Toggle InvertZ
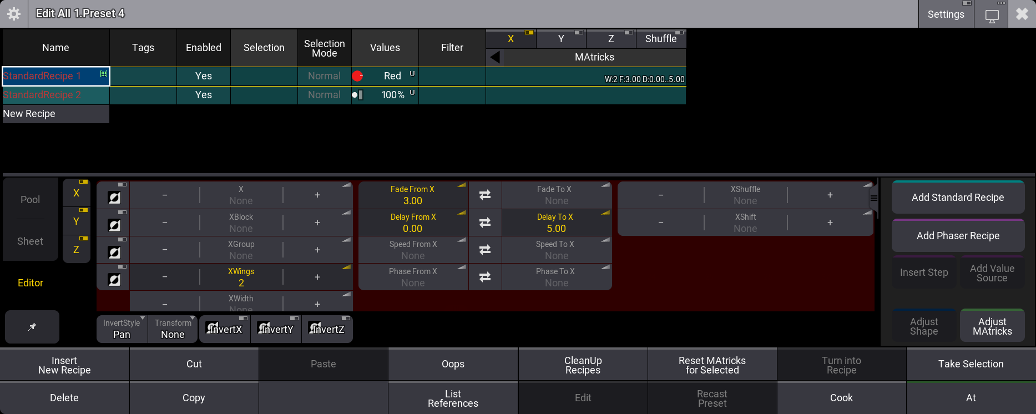This screenshot has width=1036, height=414. click(327, 329)
